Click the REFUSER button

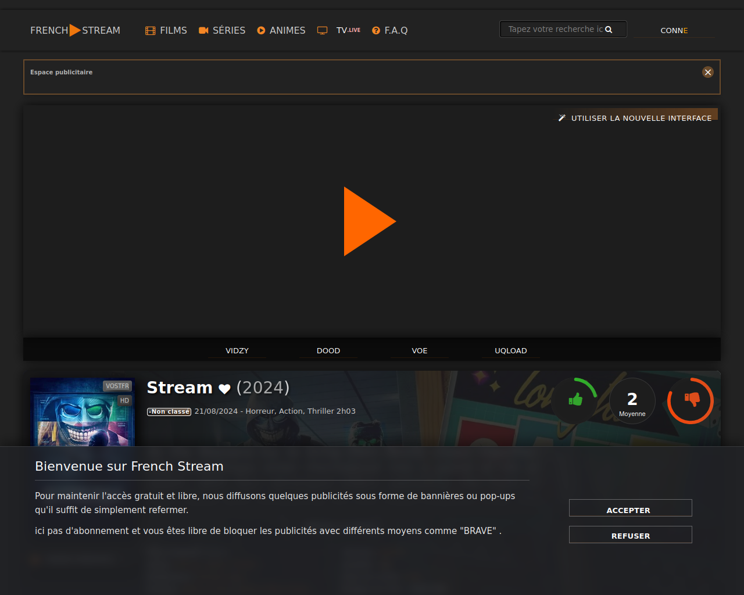631,535
